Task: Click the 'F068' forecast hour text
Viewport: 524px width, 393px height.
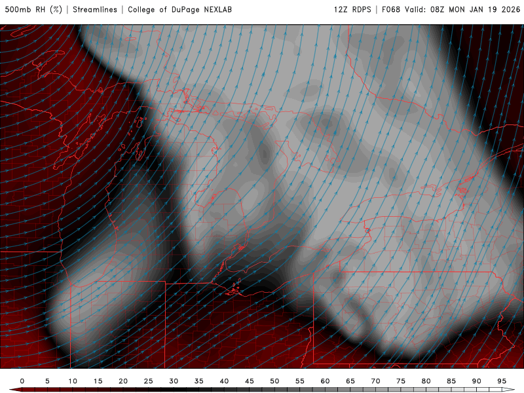Action: point(391,10)
